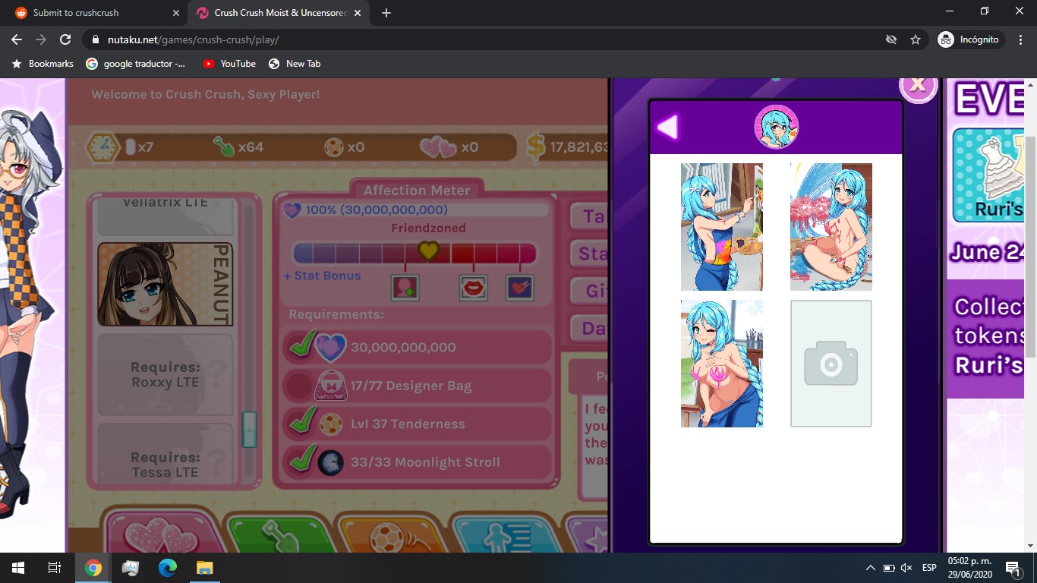Open the Windows Start menu
Image resolution: width=1037 pixels, height=583 pixels.
click(18, 568)
